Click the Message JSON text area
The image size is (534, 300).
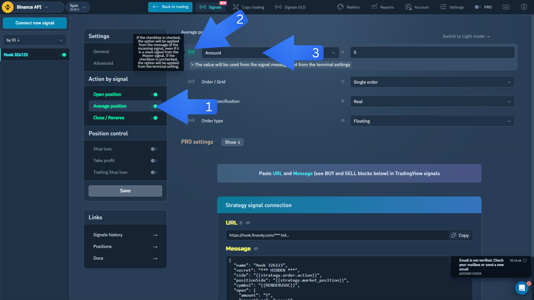click(x=349, y=278)
